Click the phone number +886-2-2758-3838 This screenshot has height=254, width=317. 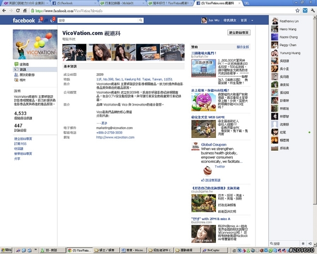pos(109,132)
